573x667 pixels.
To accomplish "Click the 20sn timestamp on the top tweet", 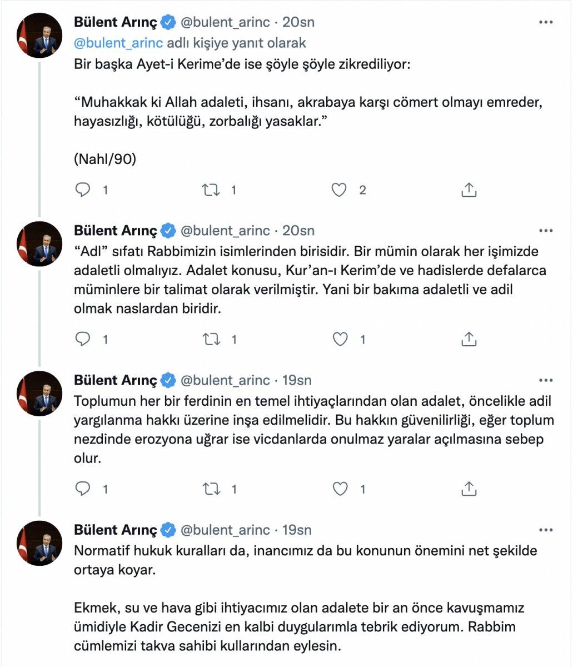I will [298, 23].
